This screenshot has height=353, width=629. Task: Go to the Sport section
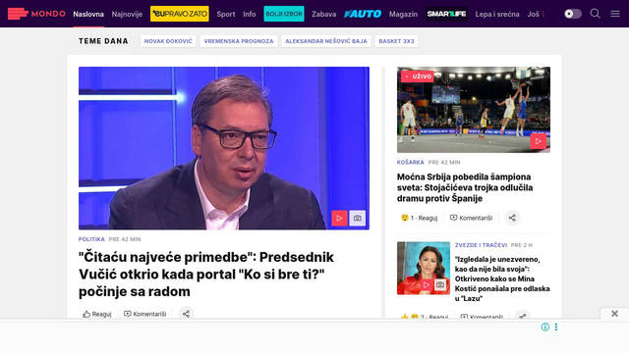pyautogui.click(x=226, y=14)
